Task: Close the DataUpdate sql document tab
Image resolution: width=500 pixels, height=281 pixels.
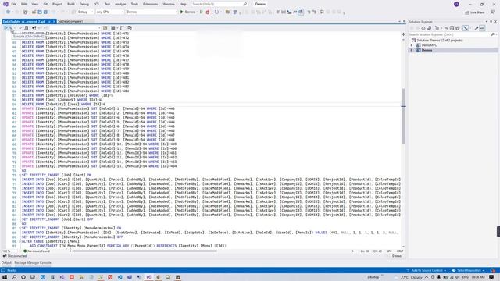Action: (54, 21)
